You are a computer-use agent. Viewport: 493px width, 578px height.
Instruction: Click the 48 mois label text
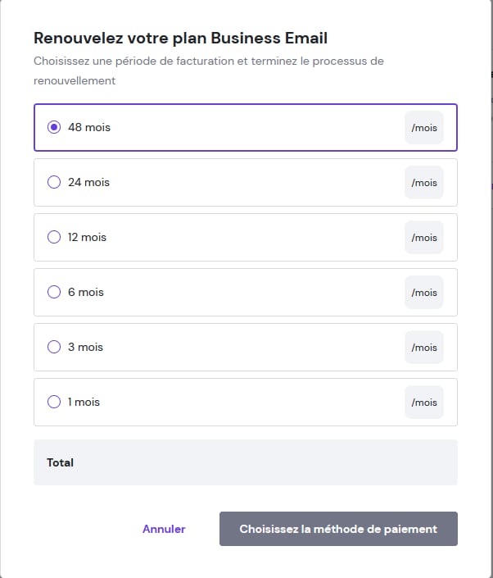pos(89,127)
